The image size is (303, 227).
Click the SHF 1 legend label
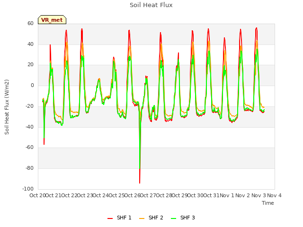pos(124,218)
